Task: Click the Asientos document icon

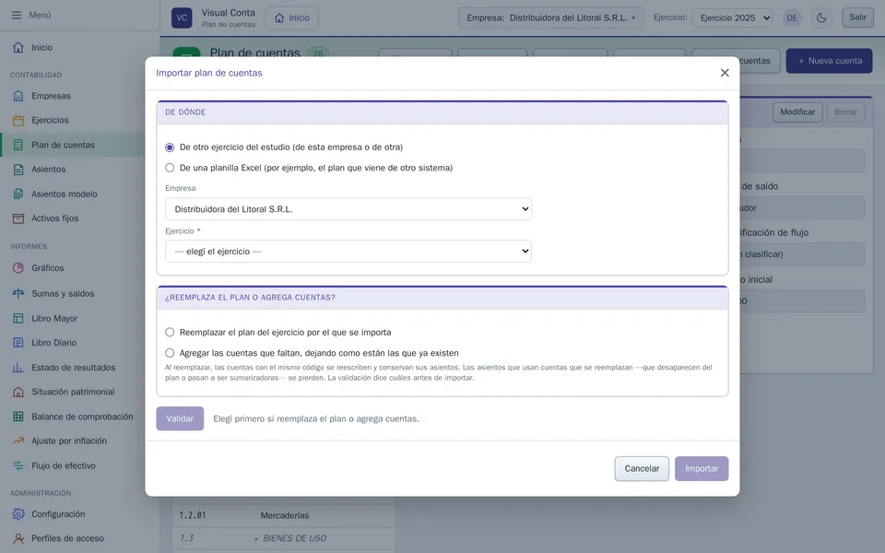Action: point(18,170)
